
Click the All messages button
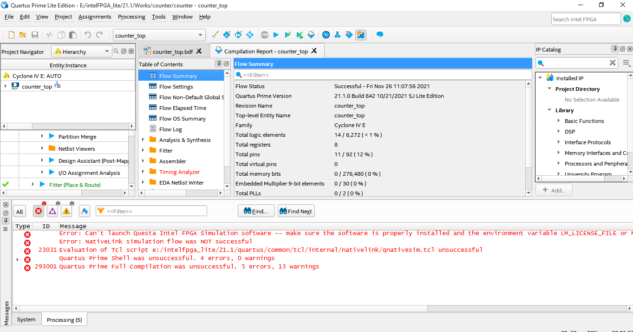20,212
